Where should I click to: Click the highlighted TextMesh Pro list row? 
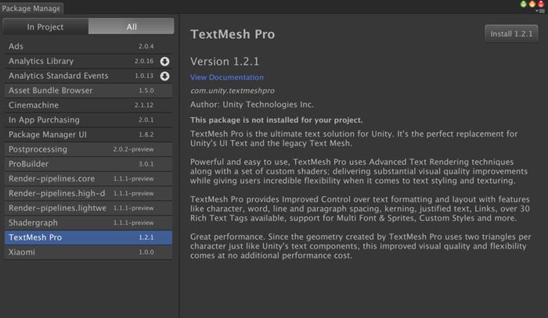click(88, 238)
